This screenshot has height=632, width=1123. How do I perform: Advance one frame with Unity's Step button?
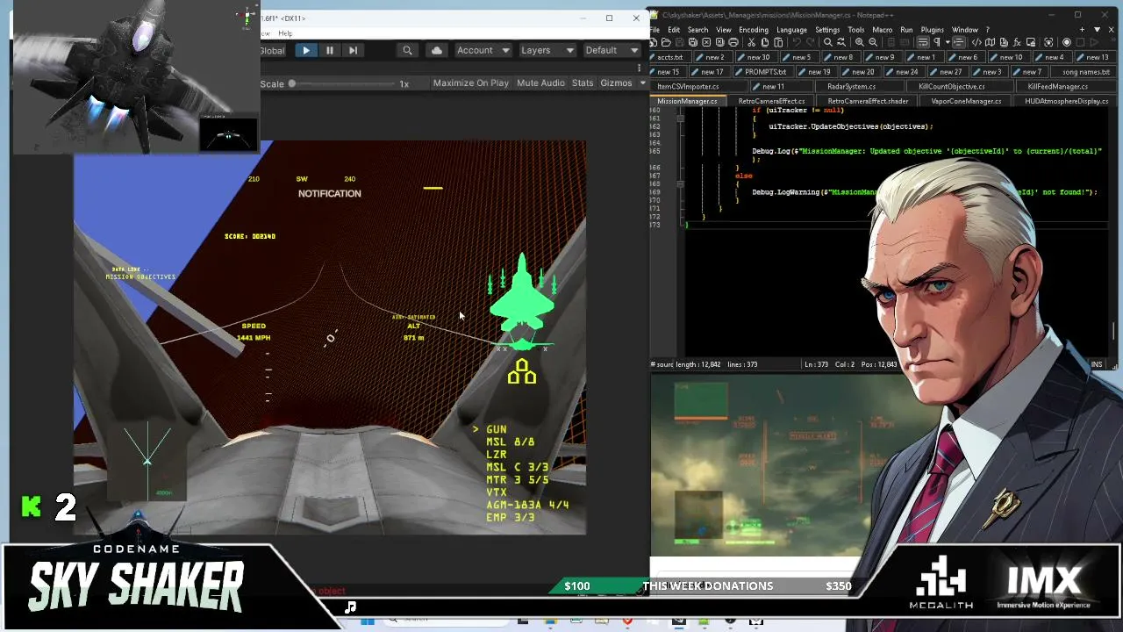[x=353, y=51]
